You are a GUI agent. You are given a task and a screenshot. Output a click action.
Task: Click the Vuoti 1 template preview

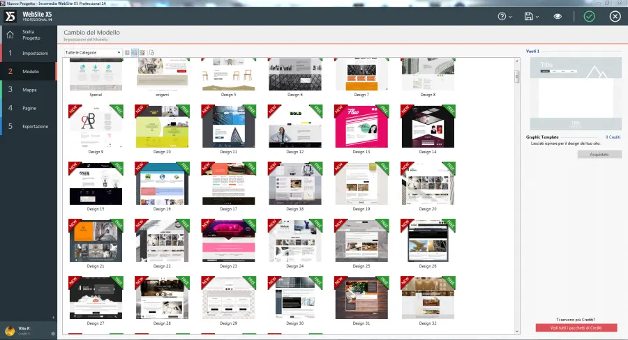pos(576,93)
